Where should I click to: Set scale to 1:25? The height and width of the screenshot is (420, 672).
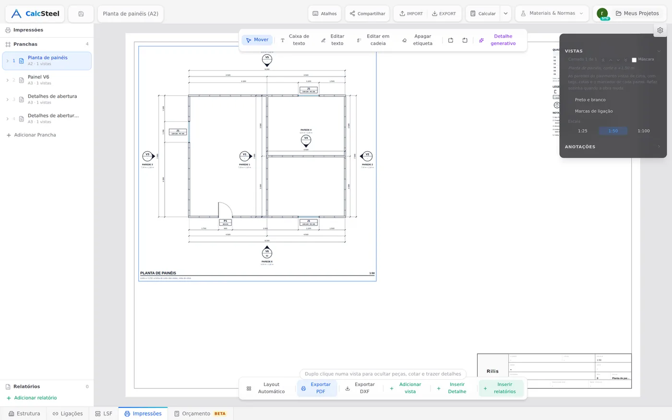click(582, 131)
